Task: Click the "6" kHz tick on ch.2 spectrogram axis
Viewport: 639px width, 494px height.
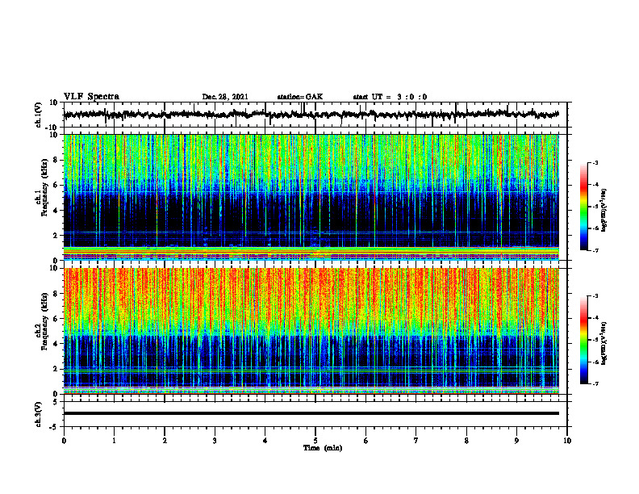Action: 56,318
